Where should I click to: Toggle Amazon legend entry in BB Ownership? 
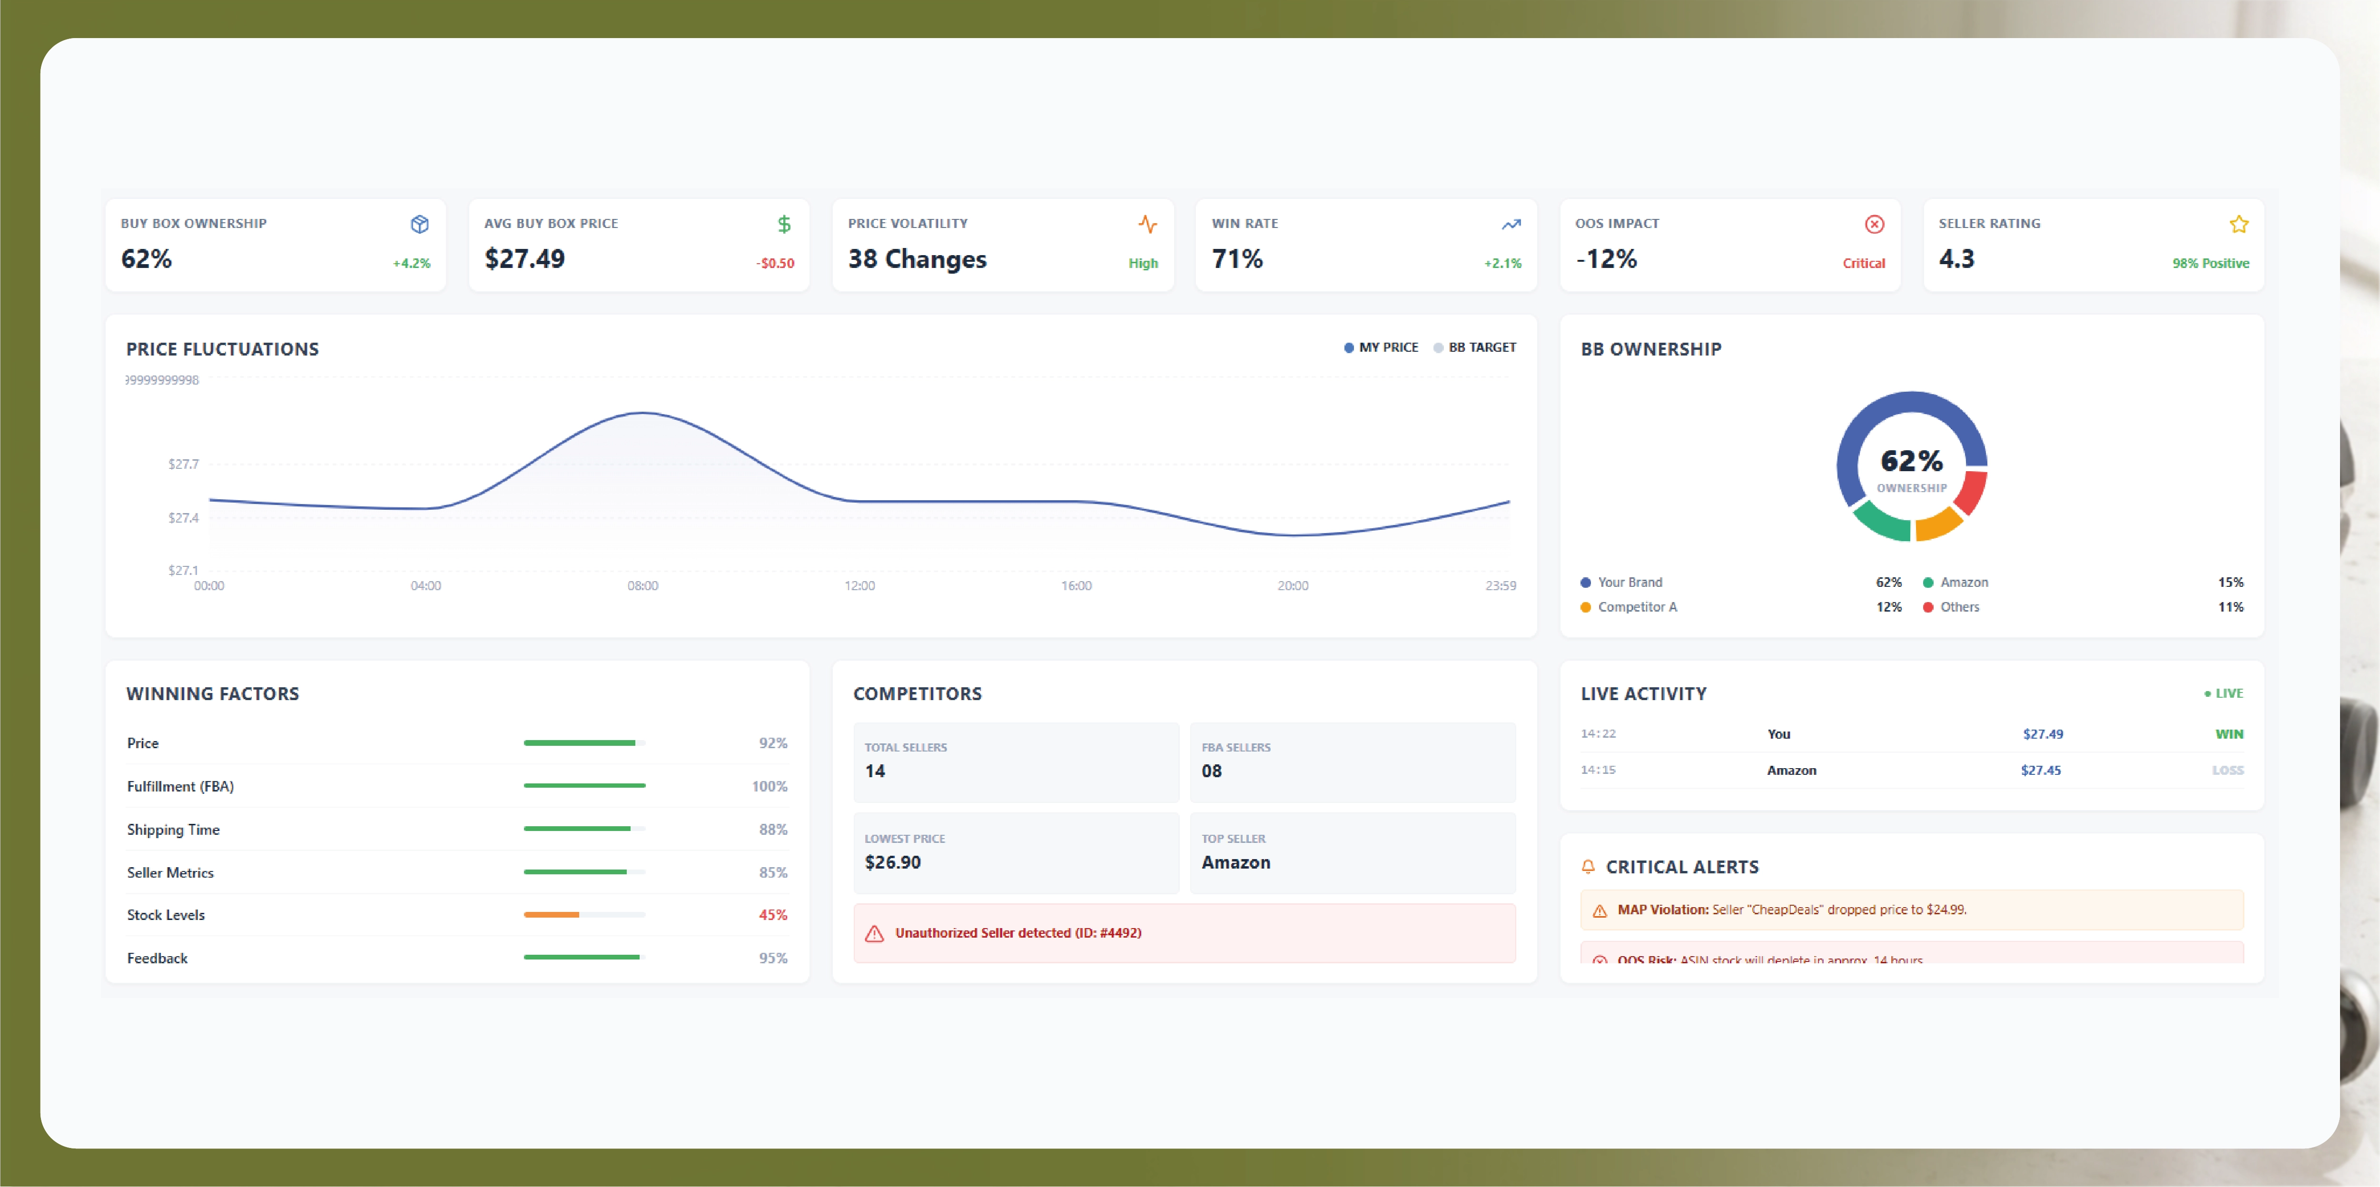(x=1963, y=582)
